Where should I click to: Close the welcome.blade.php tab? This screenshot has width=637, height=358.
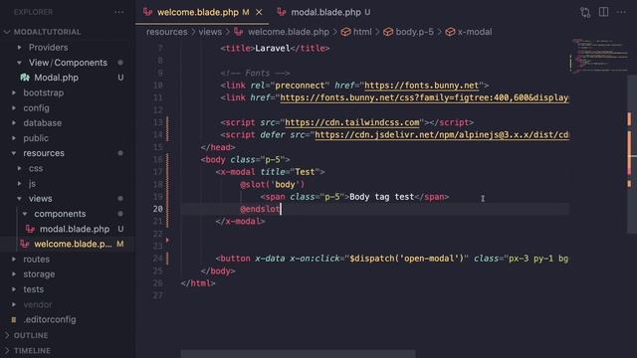click(259, 13)
